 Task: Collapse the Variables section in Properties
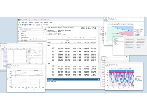coord(101,61)
